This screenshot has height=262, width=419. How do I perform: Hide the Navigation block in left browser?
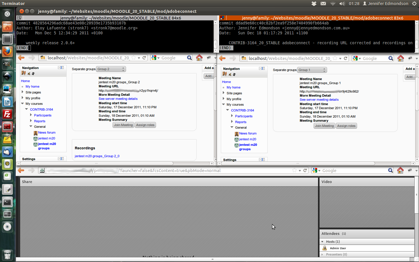coord(59,68)
